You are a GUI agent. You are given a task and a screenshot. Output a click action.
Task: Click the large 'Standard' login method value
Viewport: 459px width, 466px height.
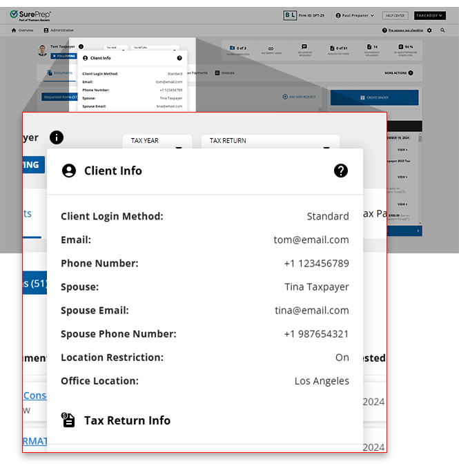point(328,216)
